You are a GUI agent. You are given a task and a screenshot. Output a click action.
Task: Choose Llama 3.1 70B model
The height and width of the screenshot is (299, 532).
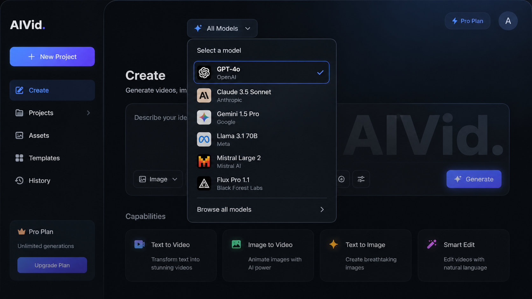pyautogui.click(x=262, y=139)
